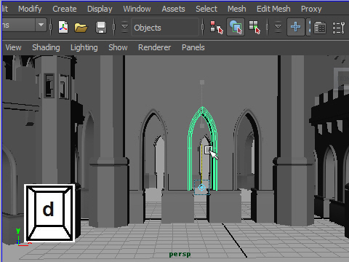This screenshot has width=349, height=262.
Task: Toggle the blue plus snap icon
Action: (x=296, y=27)
